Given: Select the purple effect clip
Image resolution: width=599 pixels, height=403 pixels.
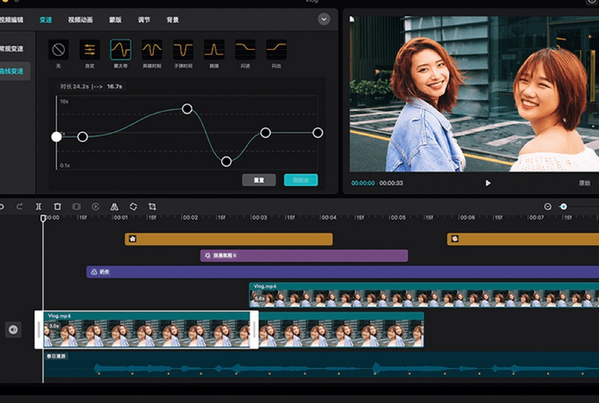Looking at the screenshot, I should pos(304,255).
